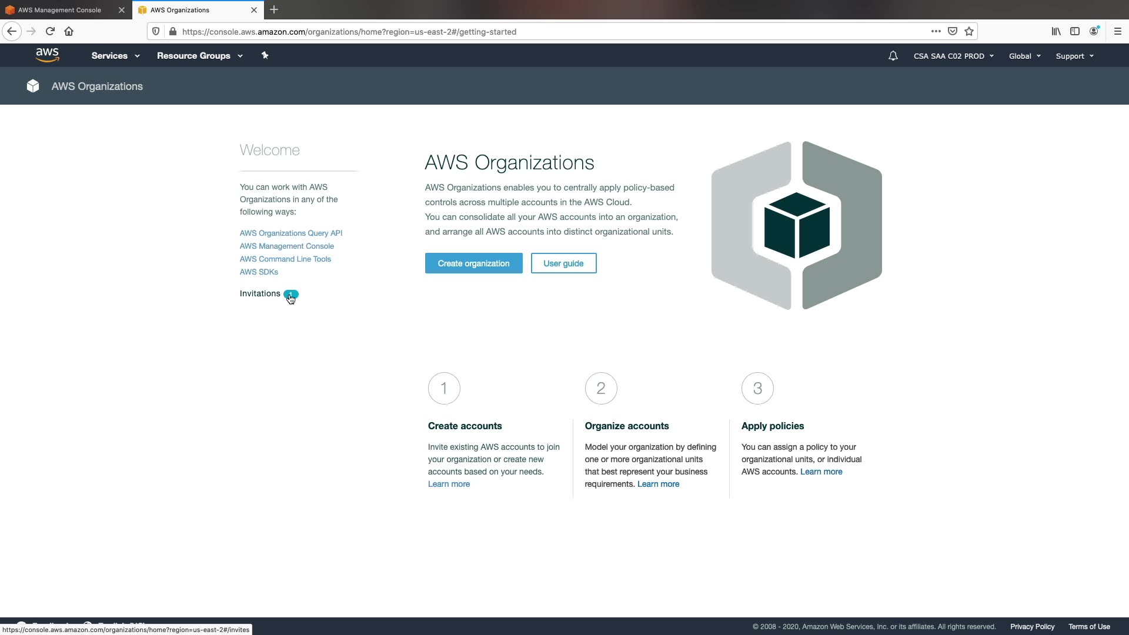Open the notifications bell icon

tap(893, 56)
